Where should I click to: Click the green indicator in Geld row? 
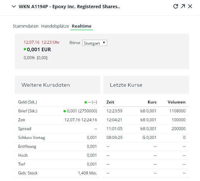pyautogui.click(x=86, y=102)
